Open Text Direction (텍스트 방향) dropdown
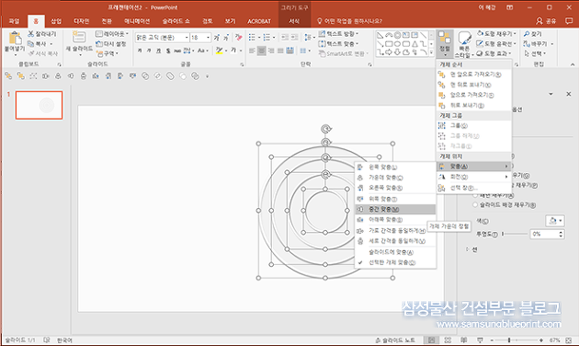Screen dimensions: 579x346 pos(338,34)
